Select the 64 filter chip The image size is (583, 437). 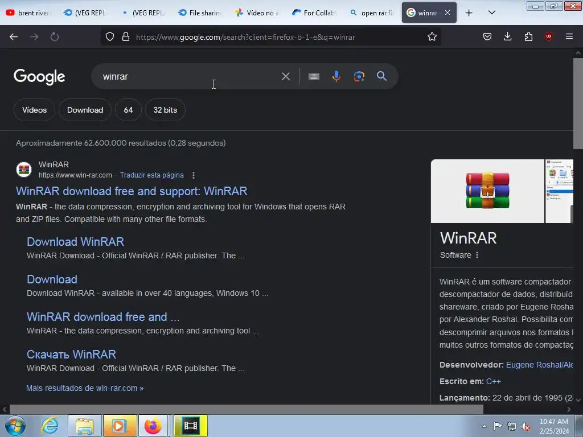[128, 110]
